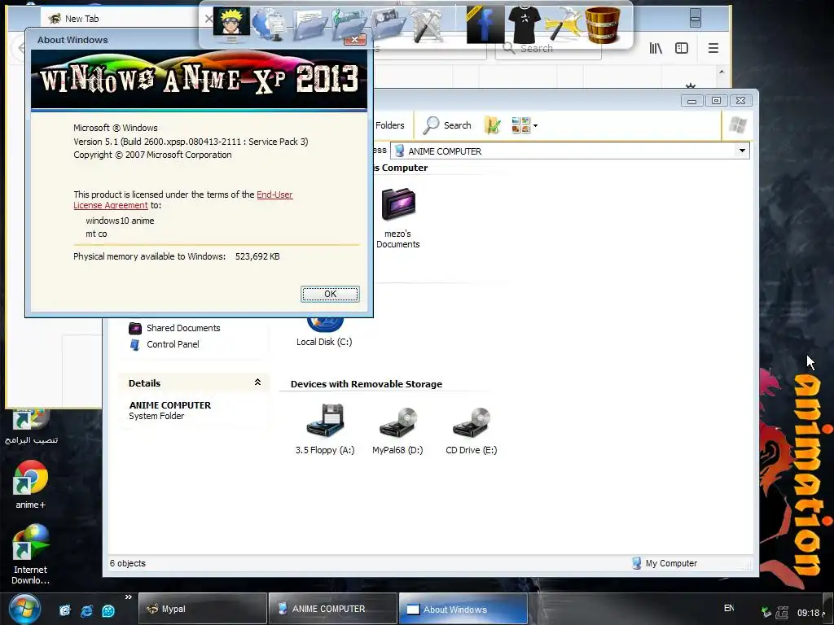This screenshot has width=834, height=625.
Task: Click the 6 objects status bar text
Action: [128, 563]
